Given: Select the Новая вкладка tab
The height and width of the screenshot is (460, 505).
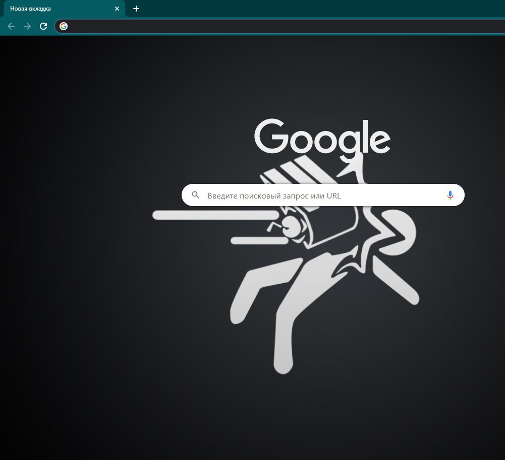Looking at the screenshot, I should pos(65,9).
